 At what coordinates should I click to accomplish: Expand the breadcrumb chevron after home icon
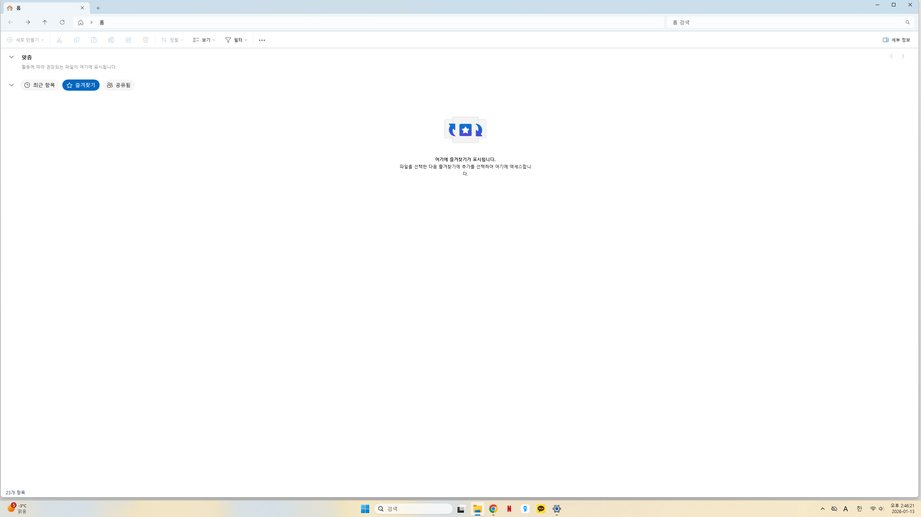91,22
